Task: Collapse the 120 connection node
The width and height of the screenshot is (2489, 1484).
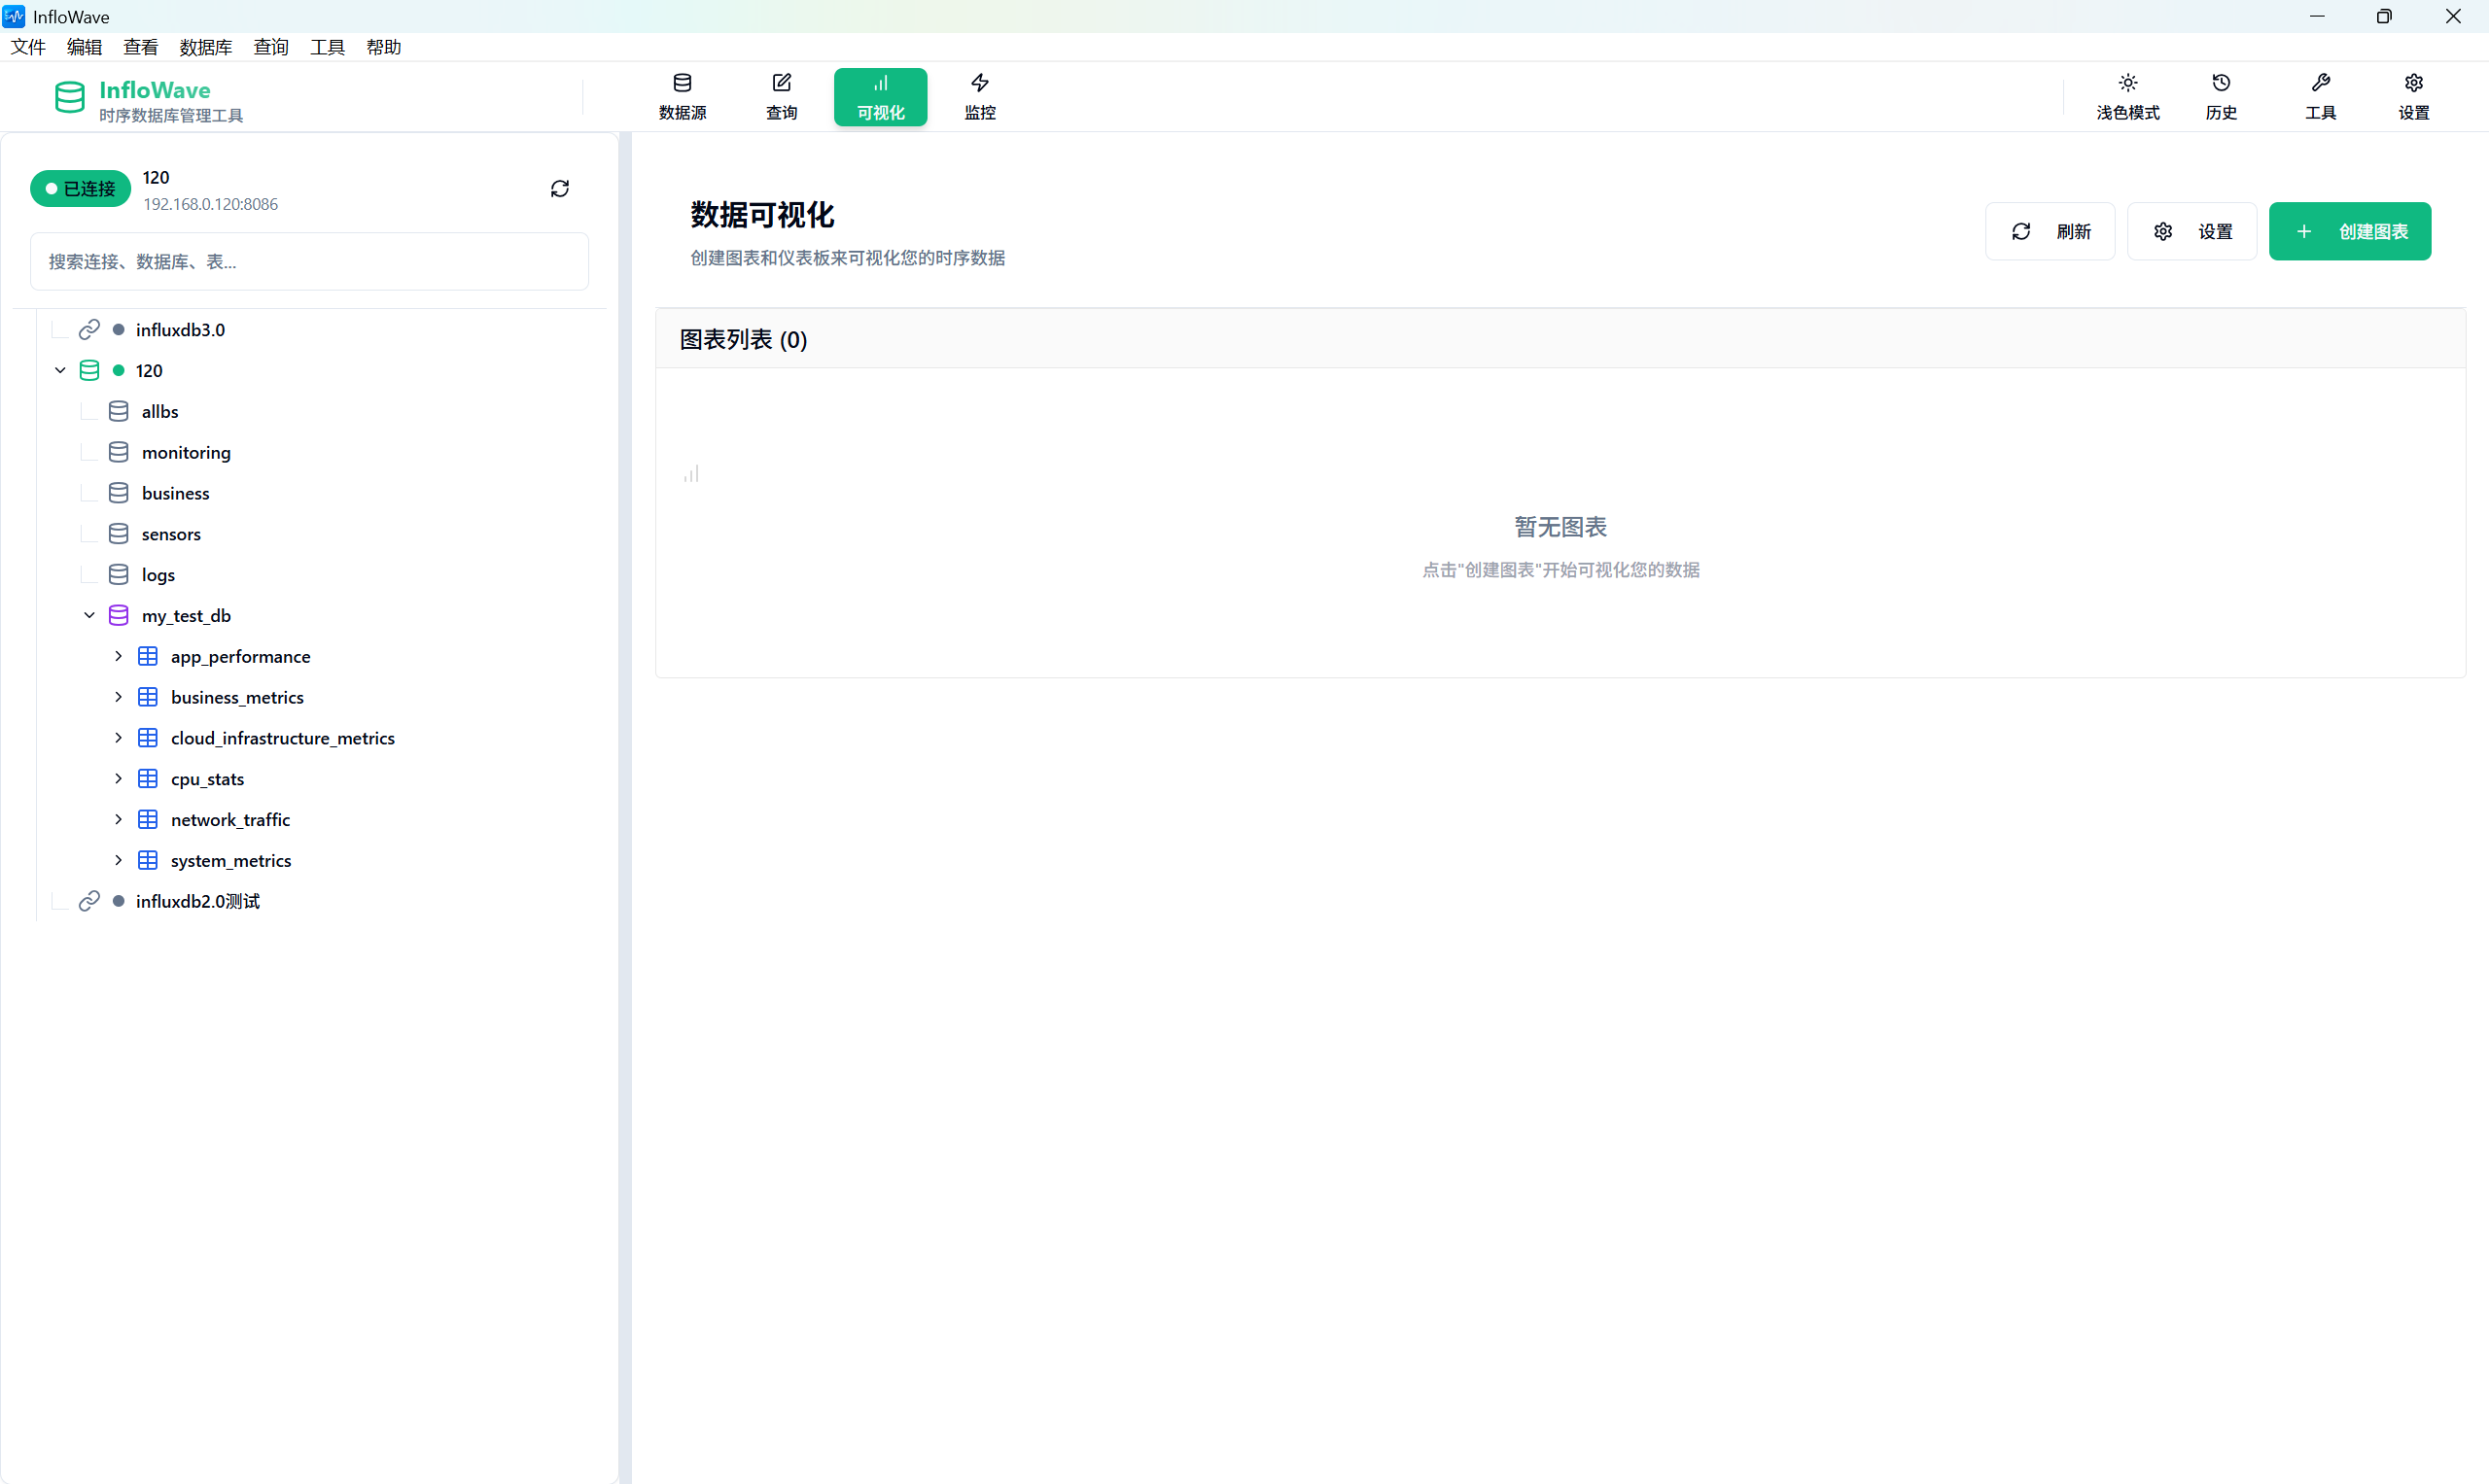Action: click(60, 370)
